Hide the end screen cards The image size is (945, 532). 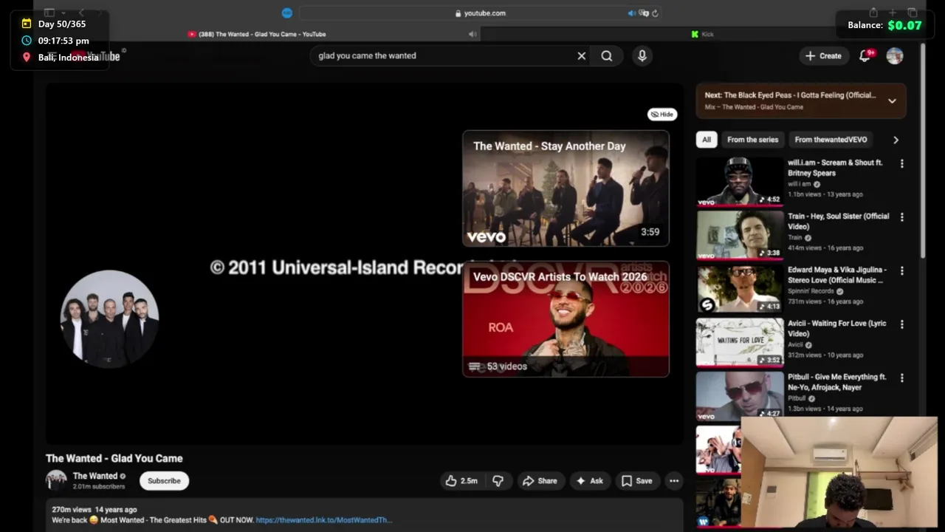(x=662, y=115)
